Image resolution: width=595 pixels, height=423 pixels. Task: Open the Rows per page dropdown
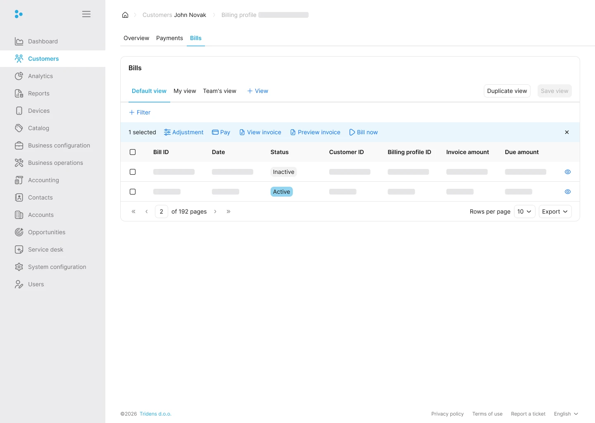coord(524,211)
